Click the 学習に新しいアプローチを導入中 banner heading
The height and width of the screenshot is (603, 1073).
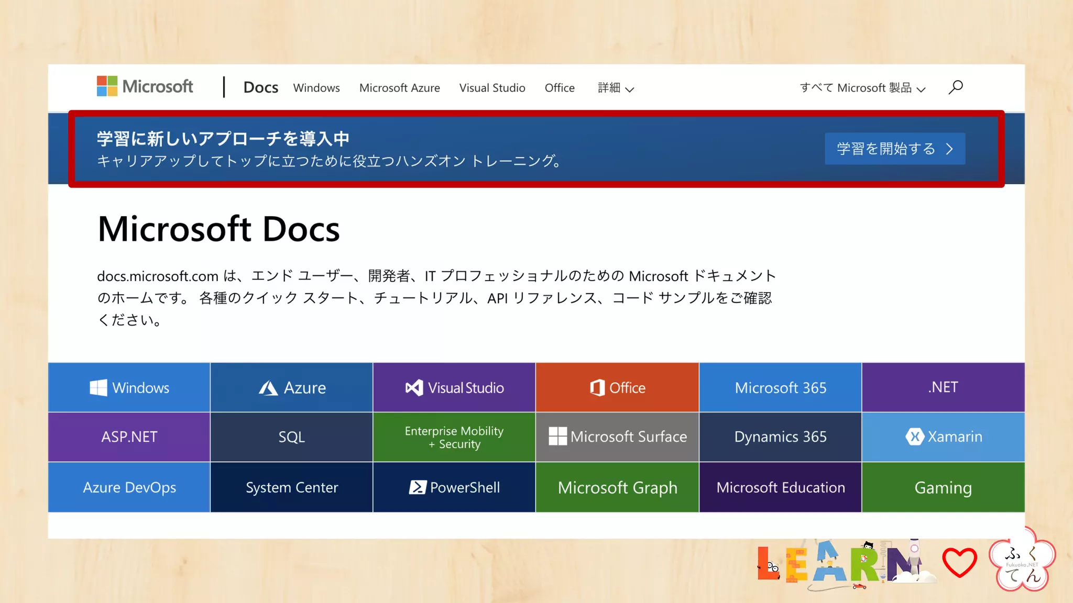pyautogui.click(x=223, y=139)
